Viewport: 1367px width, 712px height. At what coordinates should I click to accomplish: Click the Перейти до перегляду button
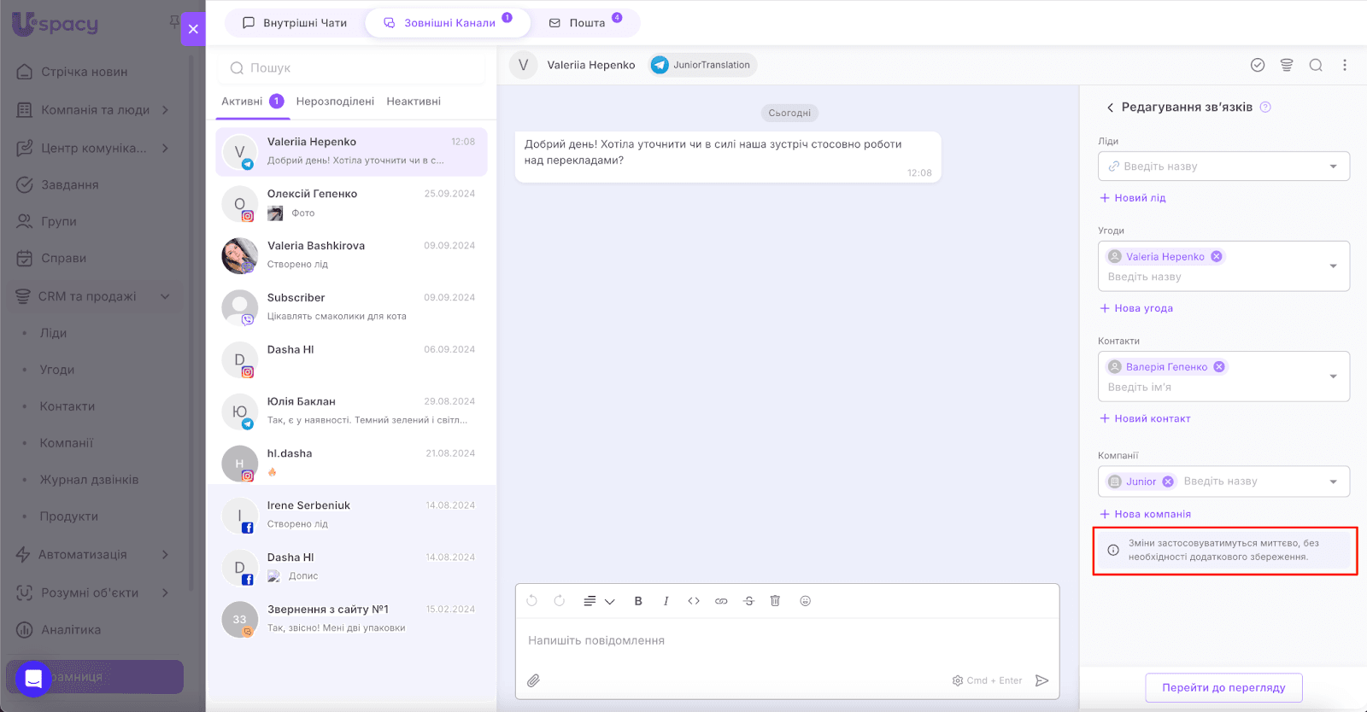coord(1223,687)
